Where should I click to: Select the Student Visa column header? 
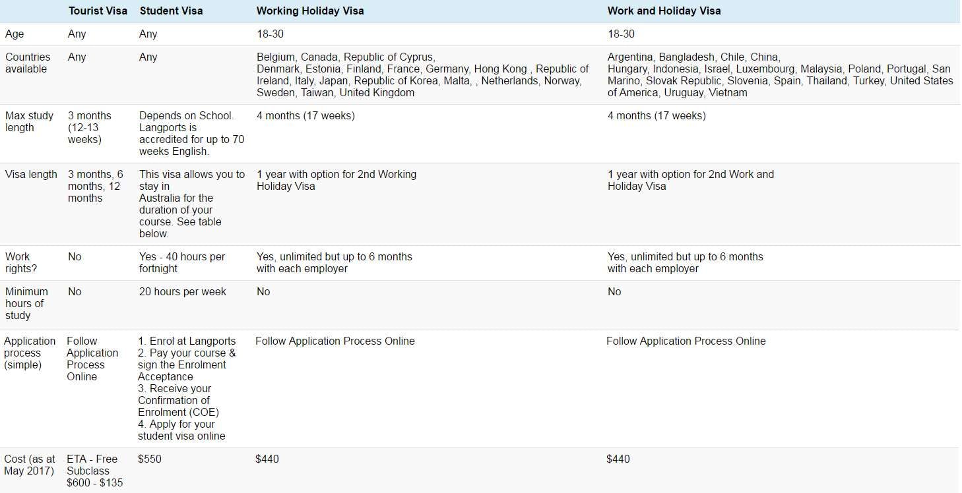[171, 11]
